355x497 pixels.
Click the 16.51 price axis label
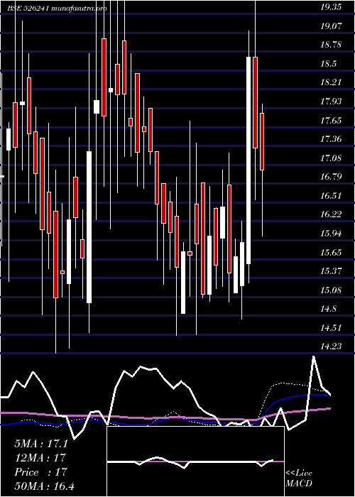click(331, 195)
